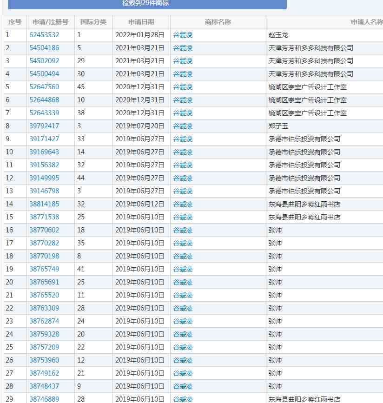Open registration number 38748437 link
This screenshot has width=383, height=403.
pyautogui.click(x=44, y=386)
